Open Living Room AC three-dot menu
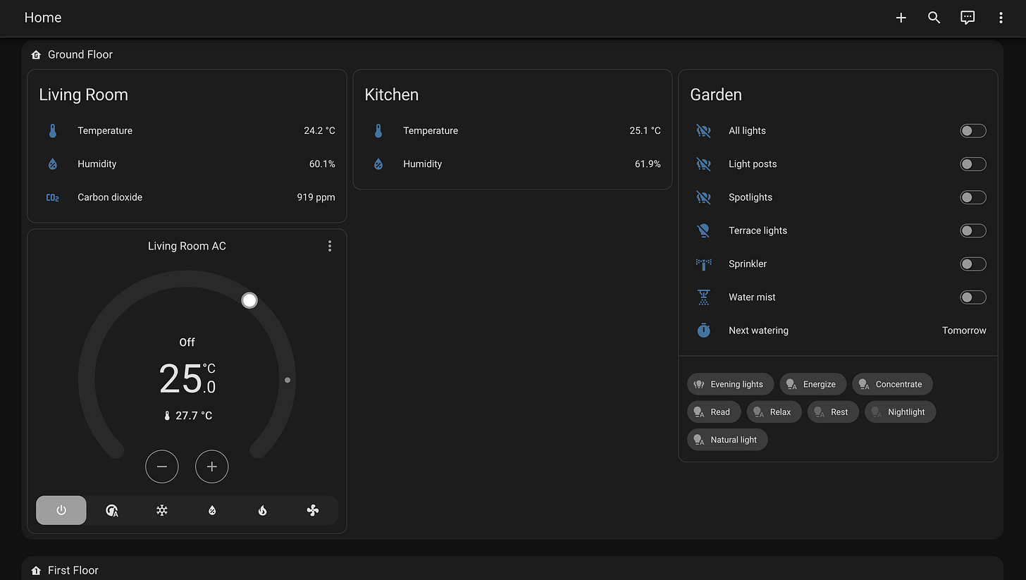 point(330,246)
